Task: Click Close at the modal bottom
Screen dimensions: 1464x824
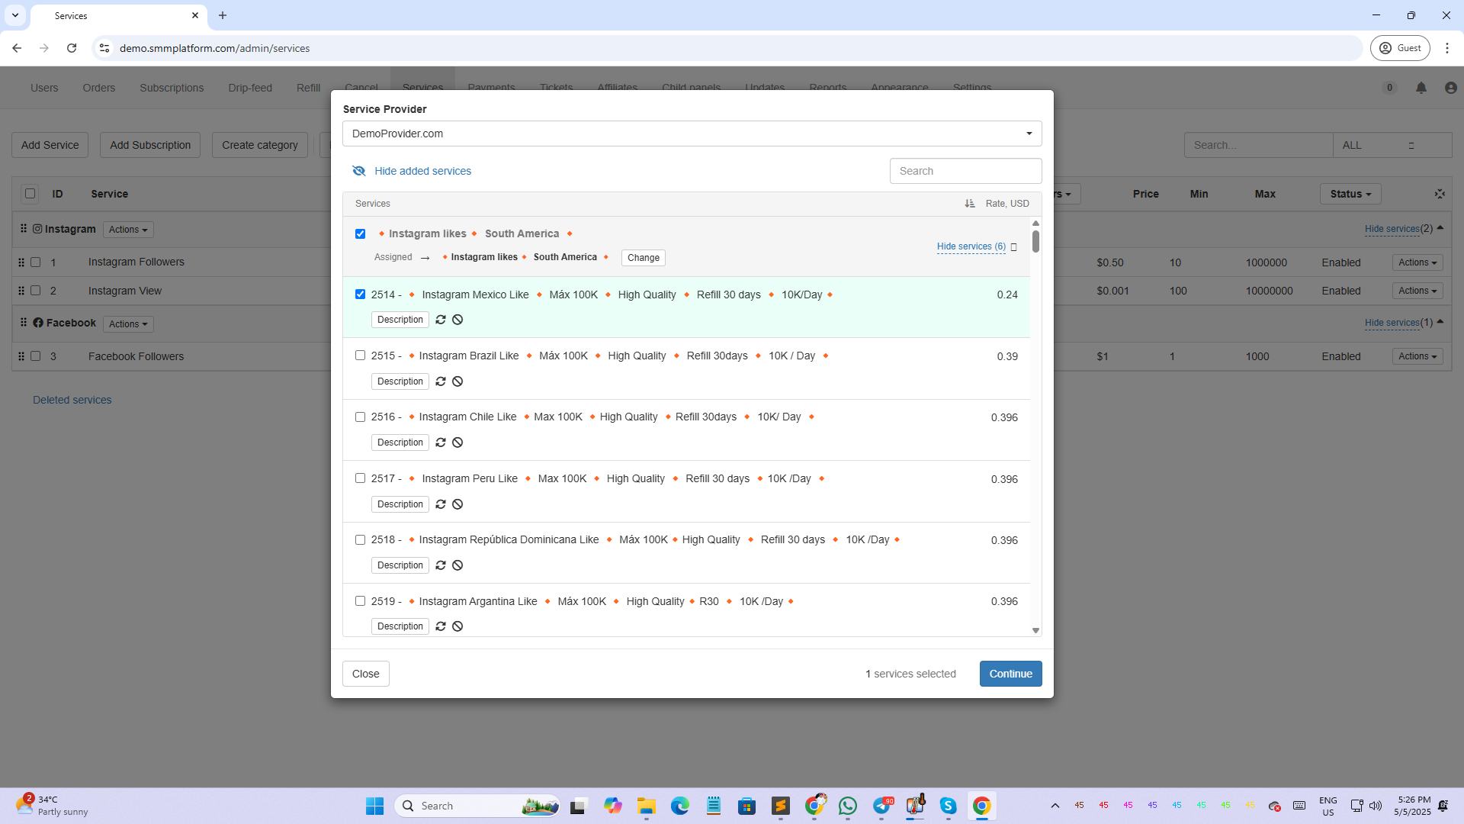Action: (365, 674)
